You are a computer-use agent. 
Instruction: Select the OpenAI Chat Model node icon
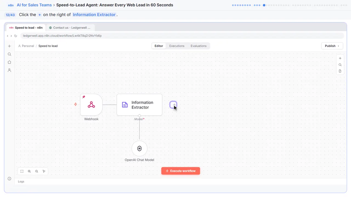coord(139,149)
